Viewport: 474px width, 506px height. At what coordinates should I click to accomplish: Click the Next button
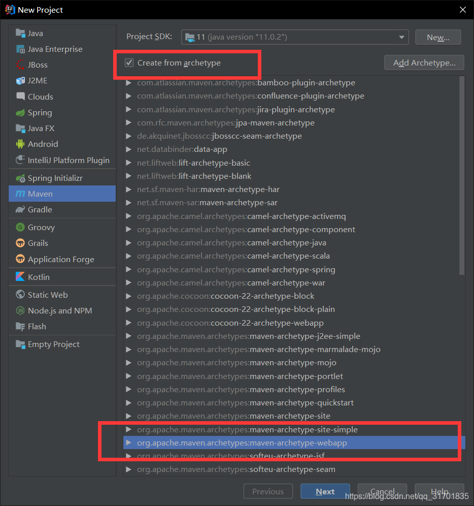[325, 491]
